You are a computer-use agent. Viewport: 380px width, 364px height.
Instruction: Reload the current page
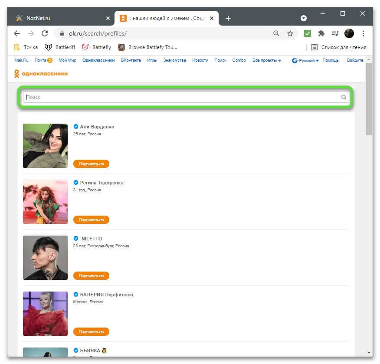coord(45,33)
